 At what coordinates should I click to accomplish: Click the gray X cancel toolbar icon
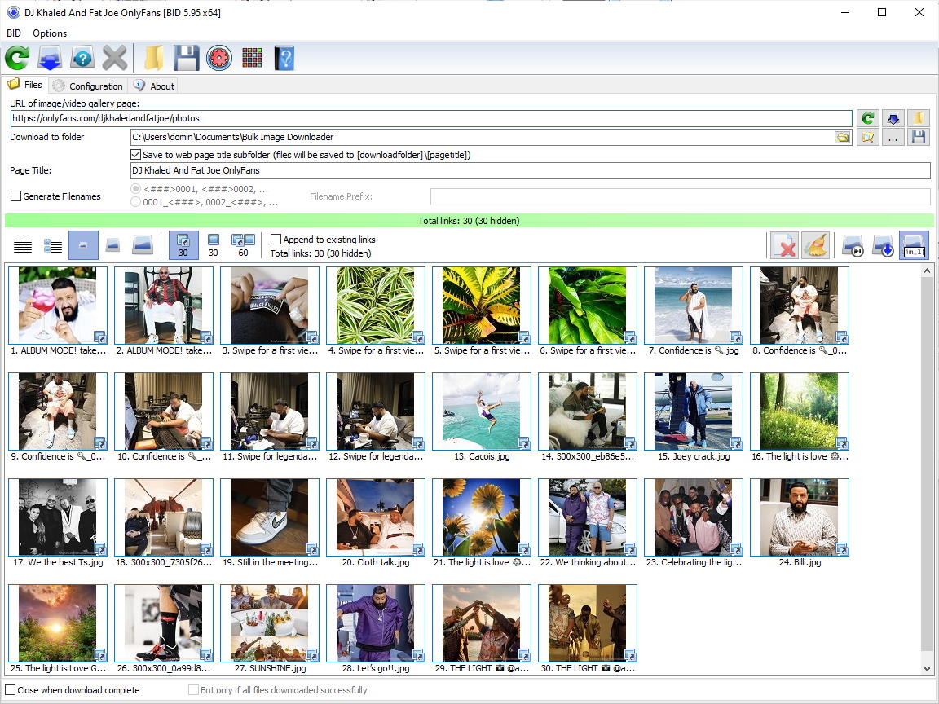pyautogui.click(x=114, y=58)
